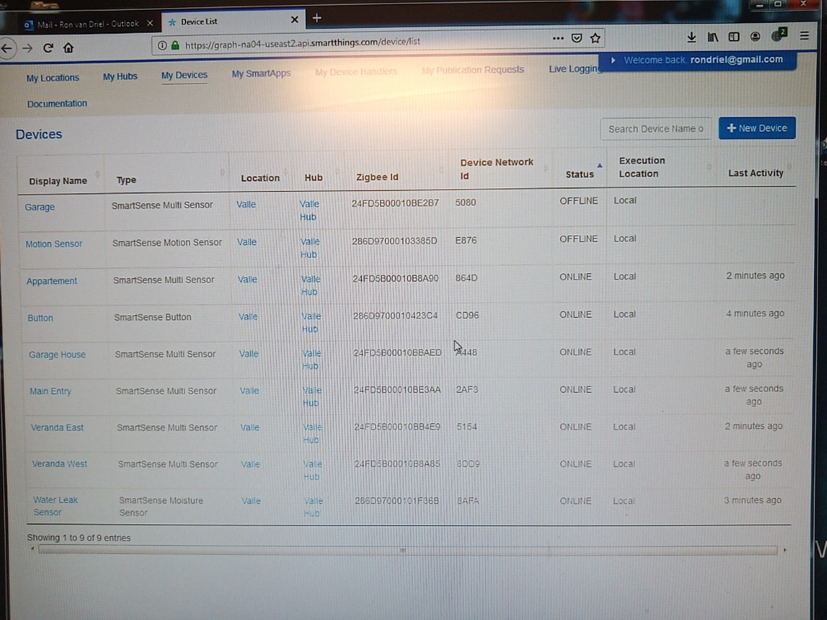Click the OFFLINE status in Motion Sensor row
The width and height of the screenshot is (827, 620).
tap(579, 239)
